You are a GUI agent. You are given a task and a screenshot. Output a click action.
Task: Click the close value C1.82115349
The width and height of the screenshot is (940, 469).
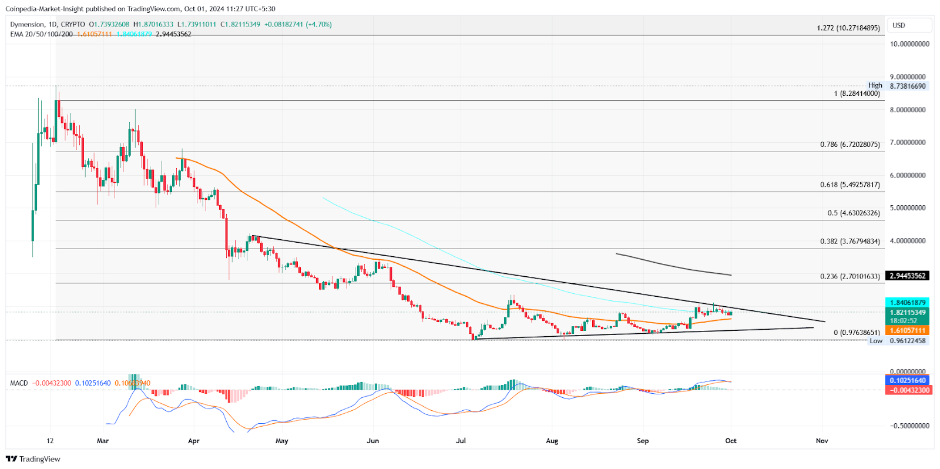(240, 25)
